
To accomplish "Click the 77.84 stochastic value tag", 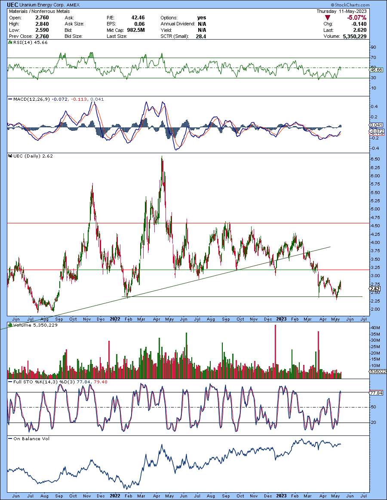I will (x=376, y=393).
